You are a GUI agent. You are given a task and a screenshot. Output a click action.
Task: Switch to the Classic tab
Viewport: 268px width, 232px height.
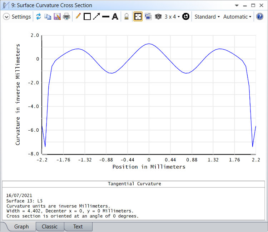pos(50,227)
